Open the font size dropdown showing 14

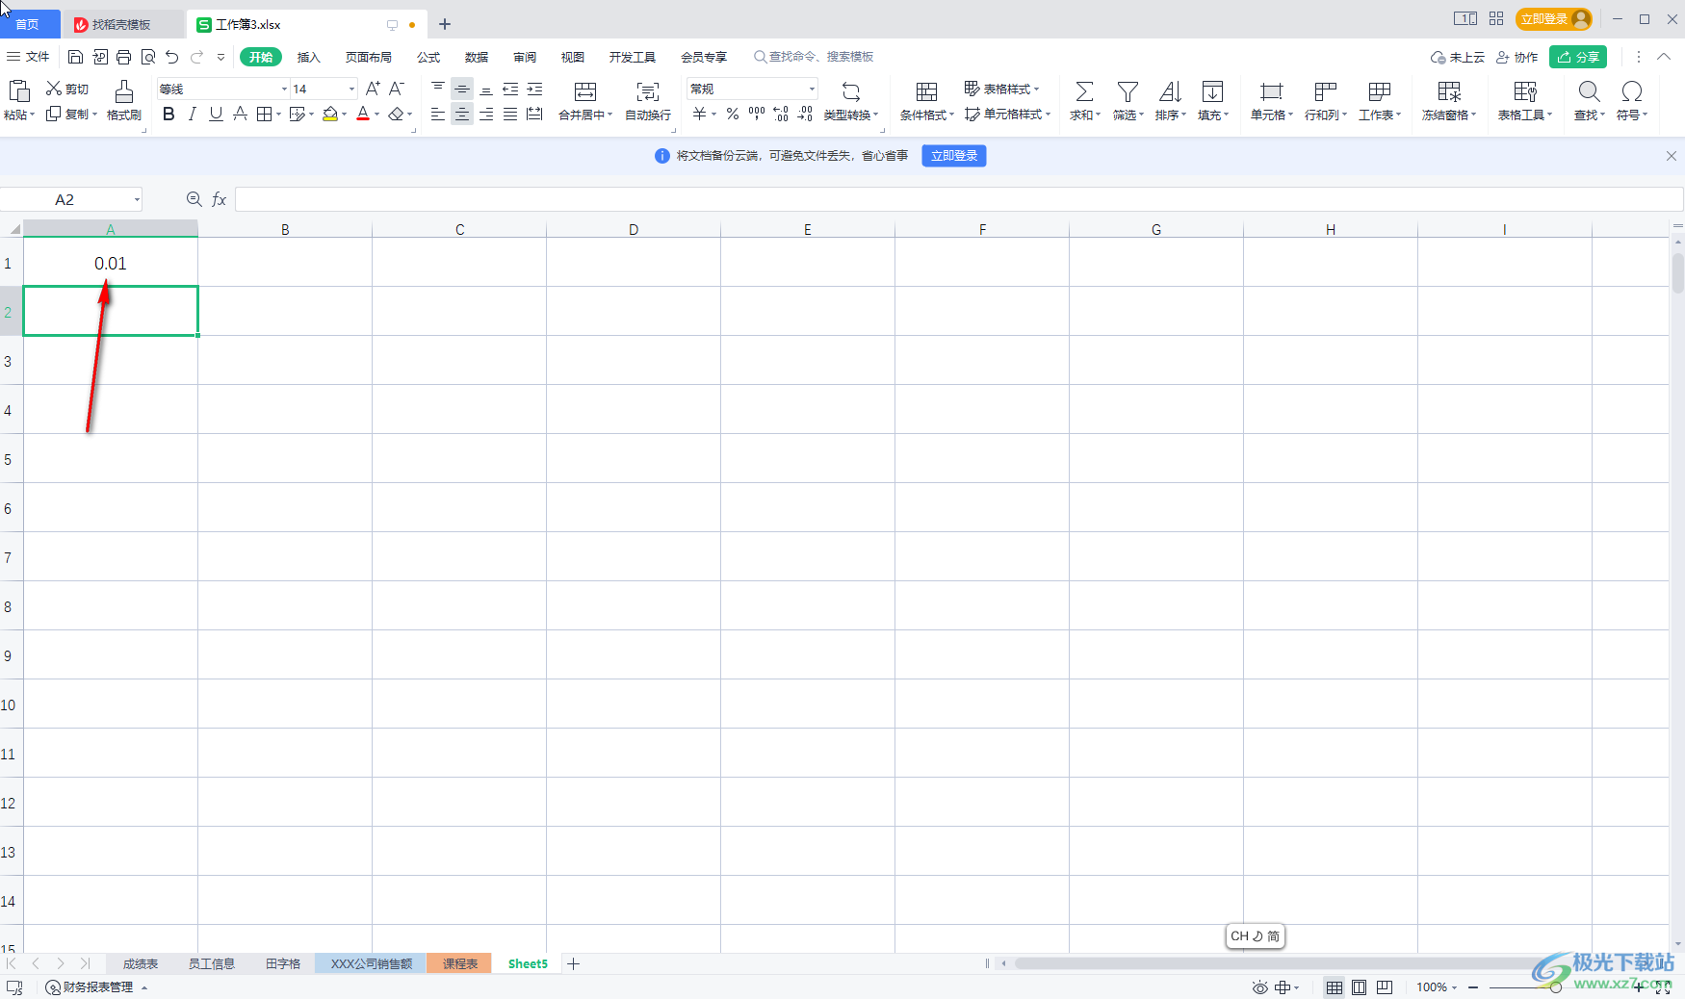pyautogui.click(x=351, y=89)
